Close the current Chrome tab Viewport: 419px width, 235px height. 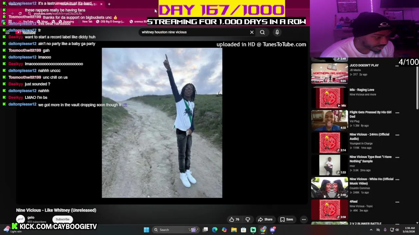point(101,4)
